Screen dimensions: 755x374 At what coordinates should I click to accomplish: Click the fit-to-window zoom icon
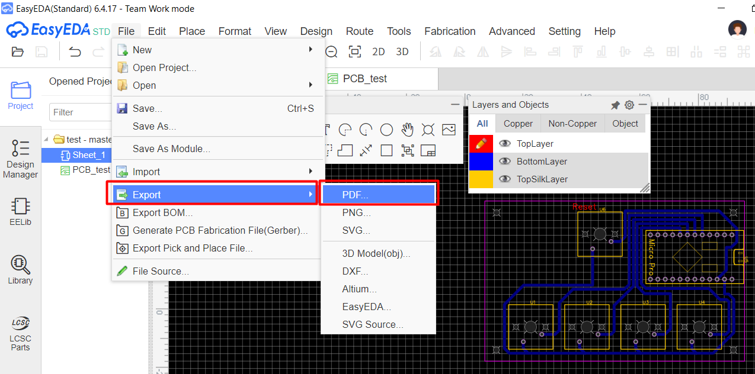pyautogui.click(x=355, y=52)
